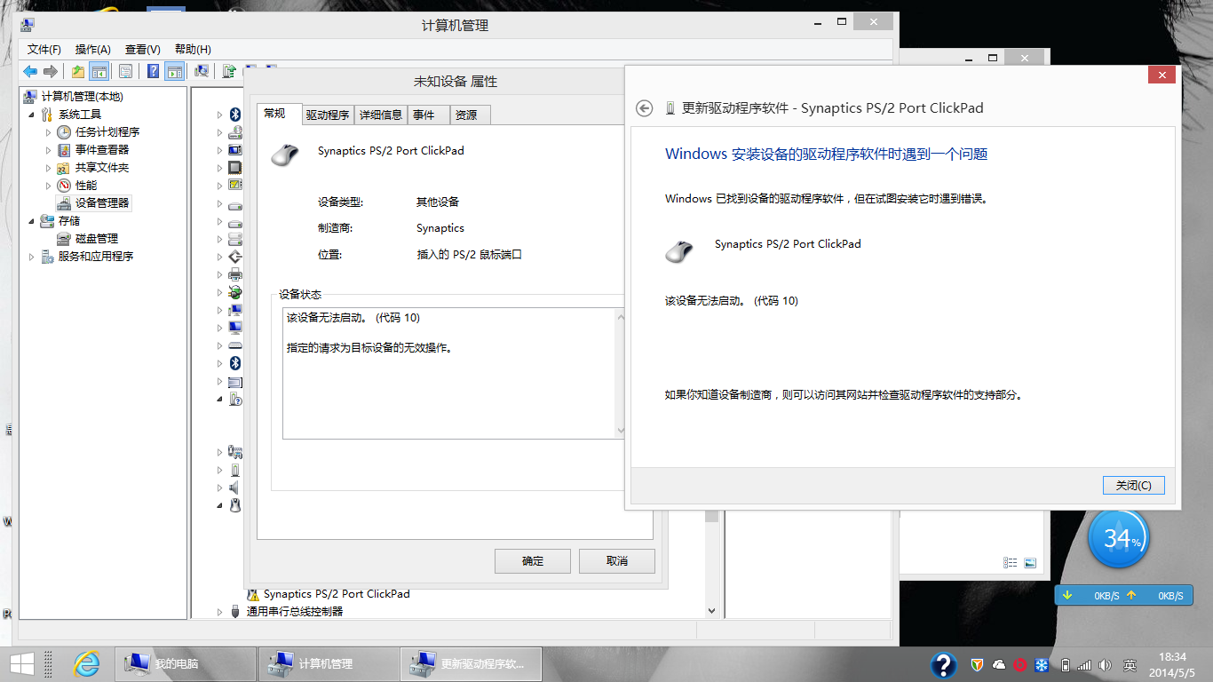Click the 关闭(C) button
This screenshot has width=1213, height=682.
[x=1134, y=486]
